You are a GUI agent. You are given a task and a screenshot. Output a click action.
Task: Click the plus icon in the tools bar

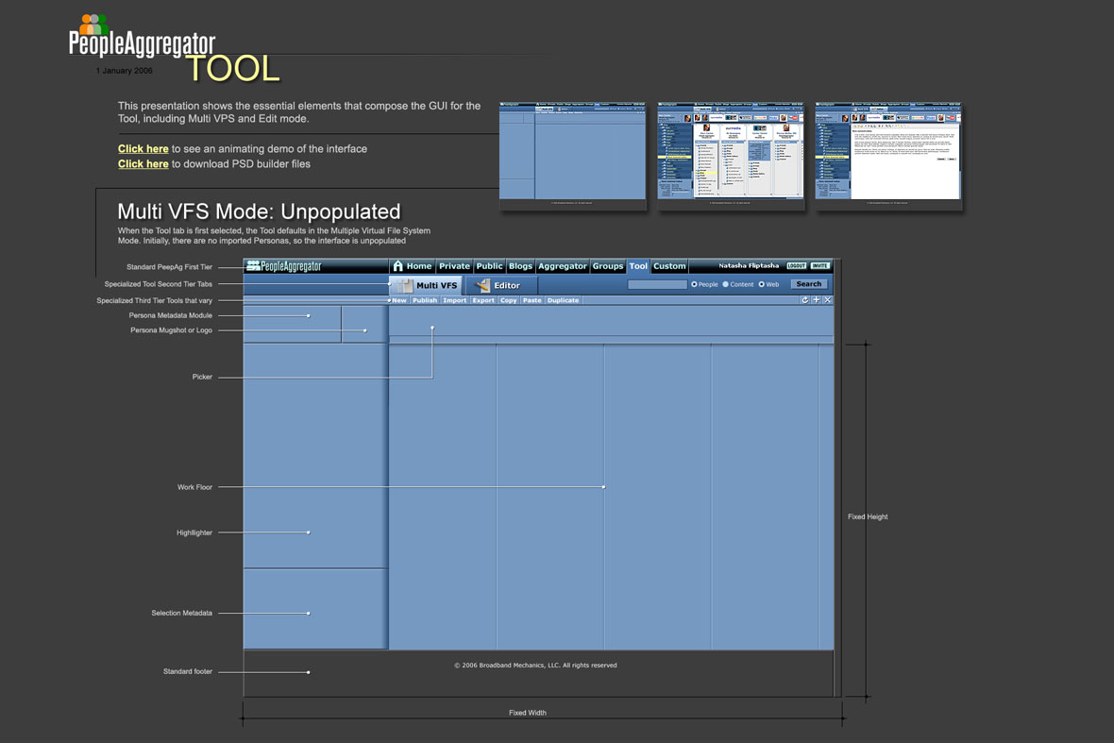(817, 300)
